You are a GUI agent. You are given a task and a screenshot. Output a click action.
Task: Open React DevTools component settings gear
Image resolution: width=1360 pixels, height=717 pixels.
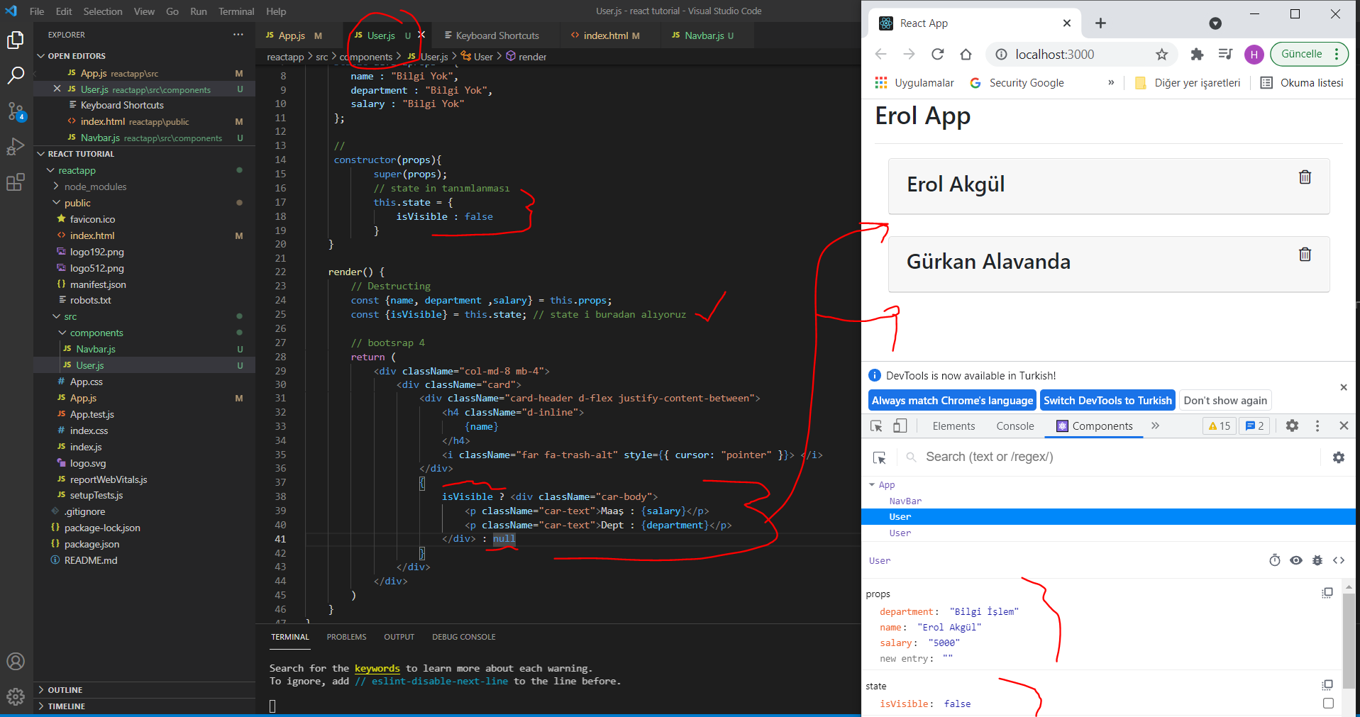(1338, 457)
